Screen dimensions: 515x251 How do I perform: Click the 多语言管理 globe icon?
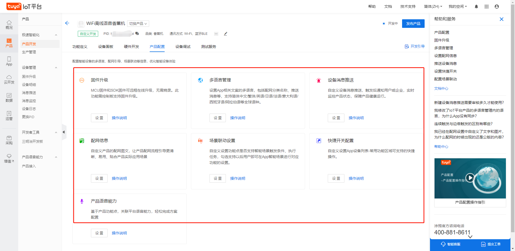coord(200,80)
